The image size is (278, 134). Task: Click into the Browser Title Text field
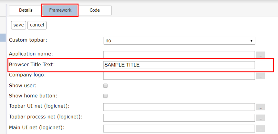[179, 65]
